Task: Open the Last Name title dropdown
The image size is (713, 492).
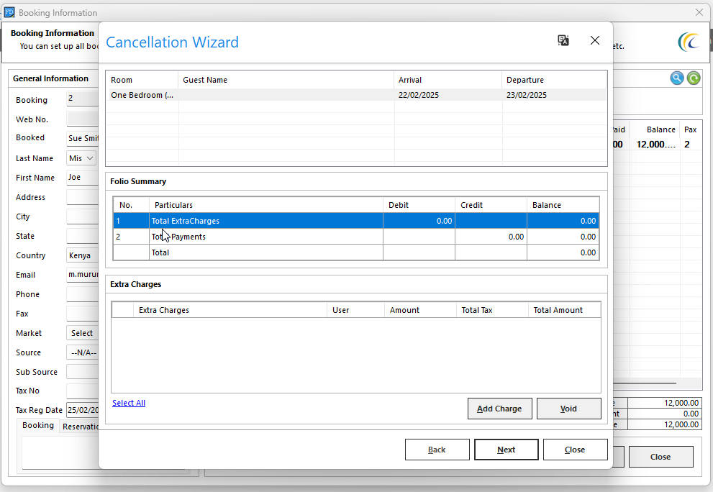Action: click(81, 158)
